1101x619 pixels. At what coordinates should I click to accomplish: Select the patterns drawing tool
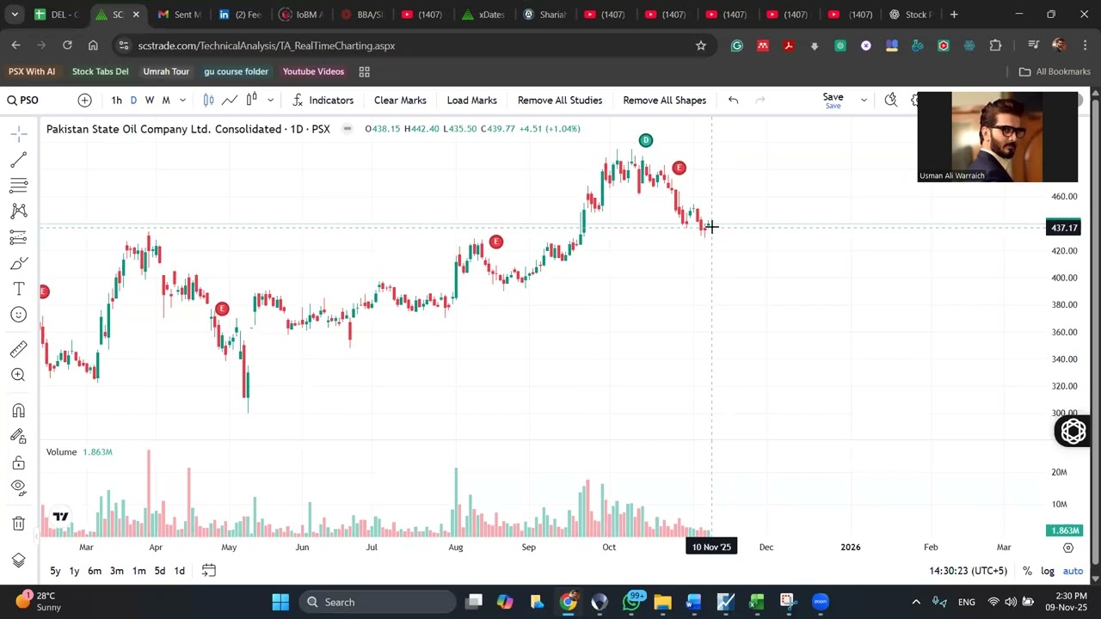coord(18,211)
